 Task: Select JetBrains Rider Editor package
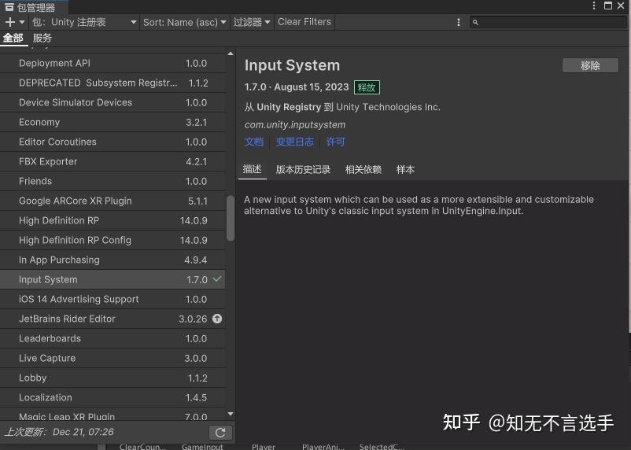pyautogui.click(x=113, y=319)
